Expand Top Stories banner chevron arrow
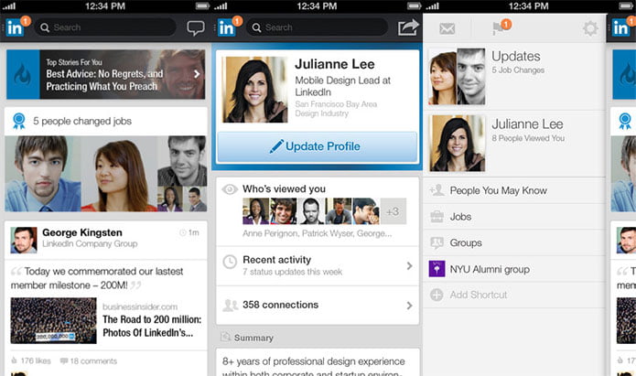The width and height of the screenshot is (636, 376). [x=197, y=74]
